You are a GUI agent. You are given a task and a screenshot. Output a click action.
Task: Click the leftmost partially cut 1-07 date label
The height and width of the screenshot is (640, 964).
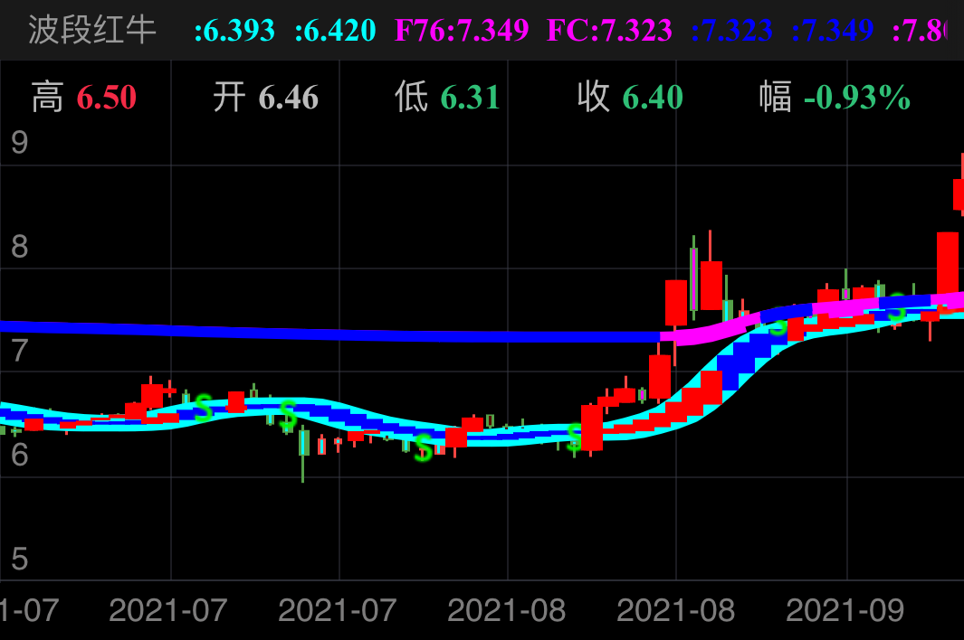[29, 610]
